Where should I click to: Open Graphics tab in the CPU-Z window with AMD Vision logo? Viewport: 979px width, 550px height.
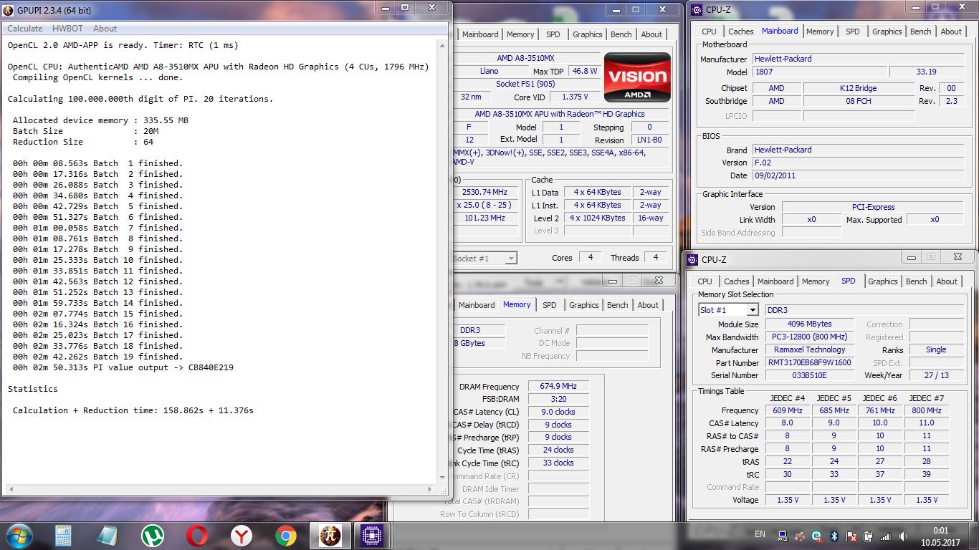click(x=587, y=35)
